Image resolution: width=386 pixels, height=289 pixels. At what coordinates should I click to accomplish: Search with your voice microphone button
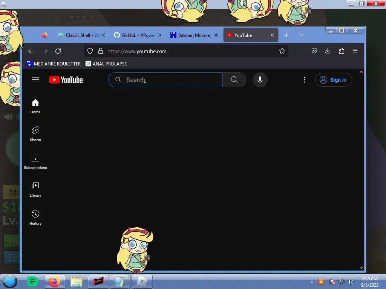260,80
